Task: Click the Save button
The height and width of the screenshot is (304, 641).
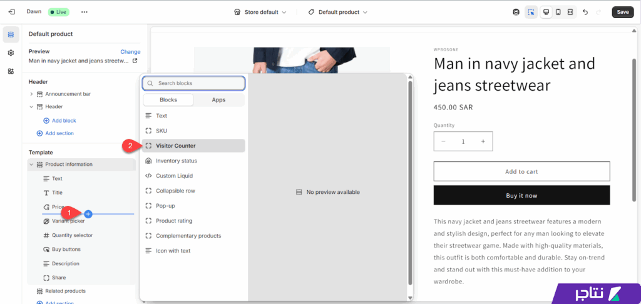Action: 622,12
